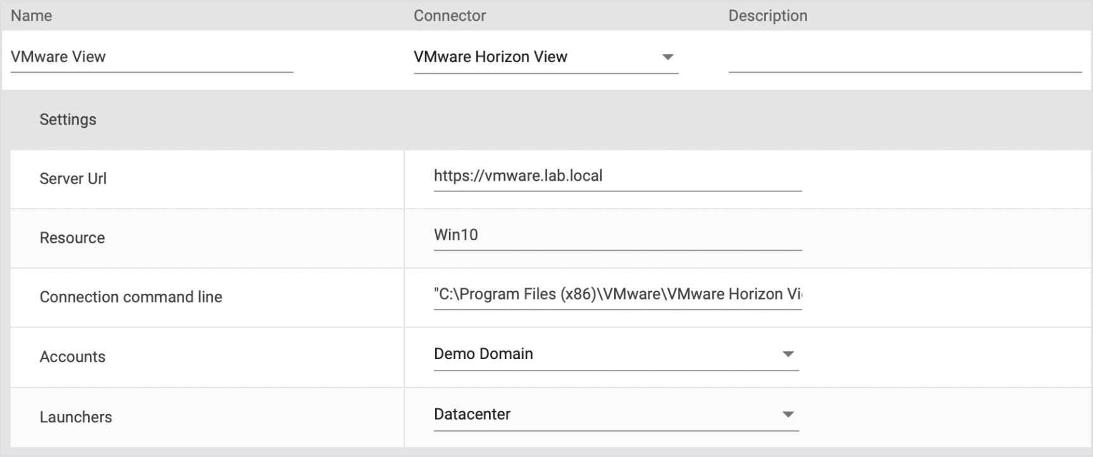Click the Accounts row label
The height and width of the screenshot is (457, 1093).
point(73,357)
